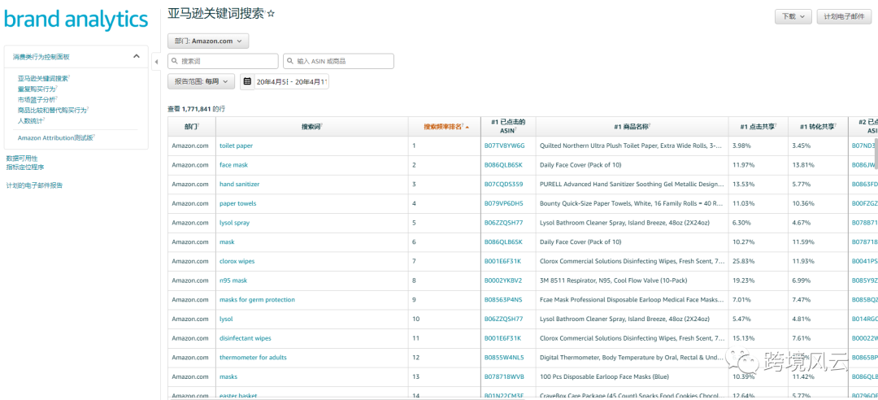This screenshot has height=400, width=878.
Task: Click the #1 已点击的 ASIN column header
Action: 508,126
